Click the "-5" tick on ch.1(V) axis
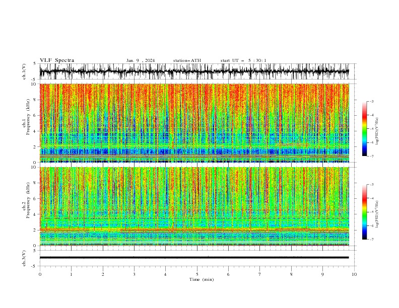The height and width of the screenshot is (308, 399). (33, 80)
